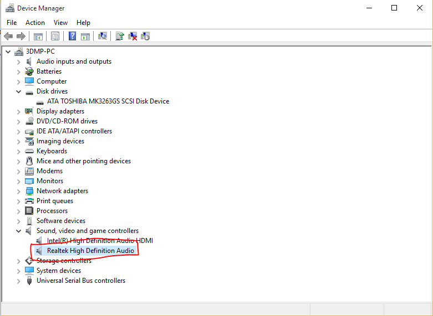Collapse the Disk drives category

18,91
